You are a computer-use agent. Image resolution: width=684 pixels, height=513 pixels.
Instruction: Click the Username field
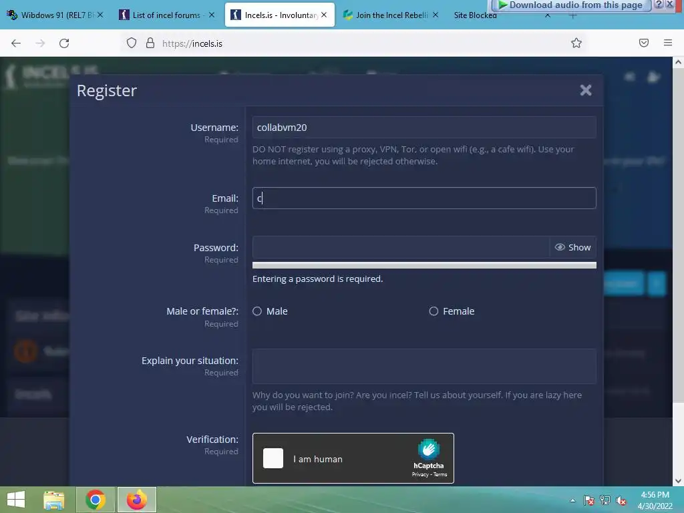click(x=424, y=128)
